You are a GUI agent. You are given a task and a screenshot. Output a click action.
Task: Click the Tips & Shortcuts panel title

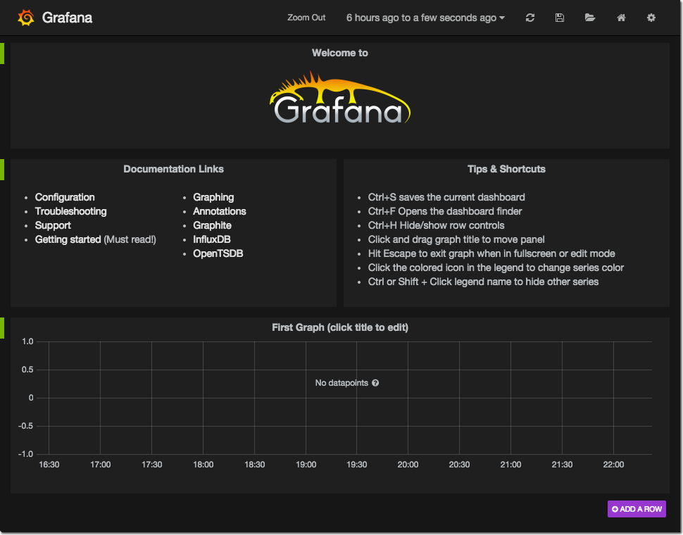tap(506, 169)
